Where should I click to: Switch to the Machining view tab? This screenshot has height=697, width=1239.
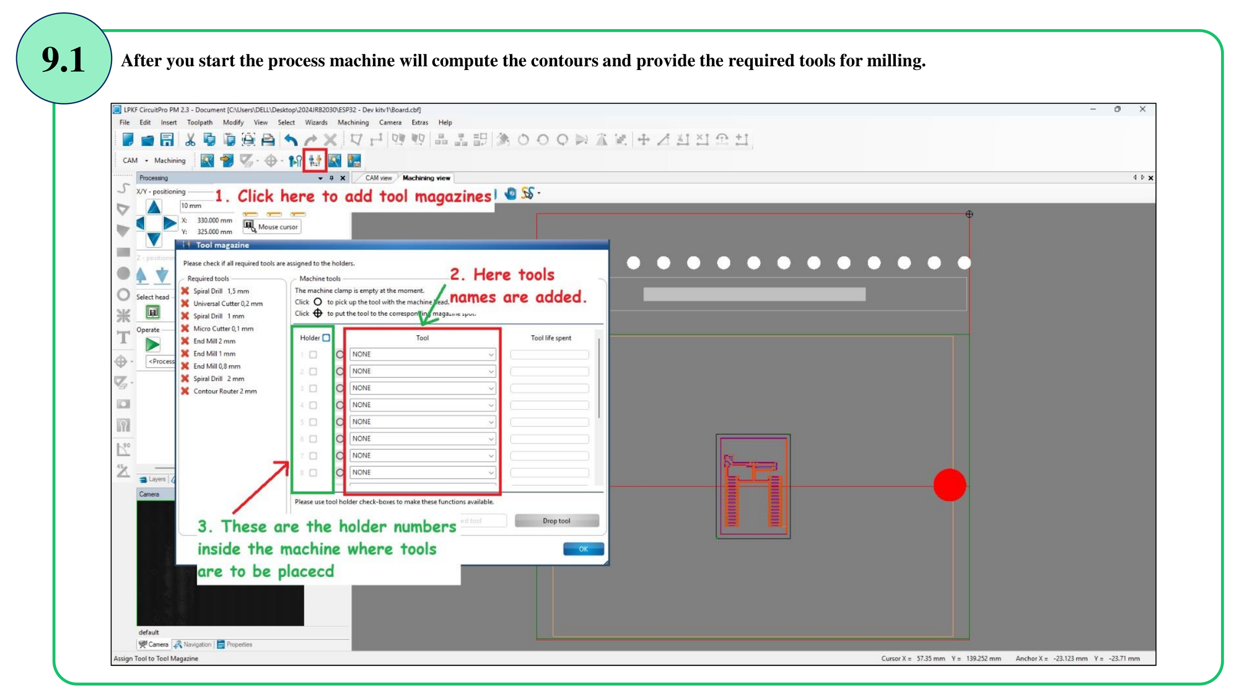coord(426,178)
